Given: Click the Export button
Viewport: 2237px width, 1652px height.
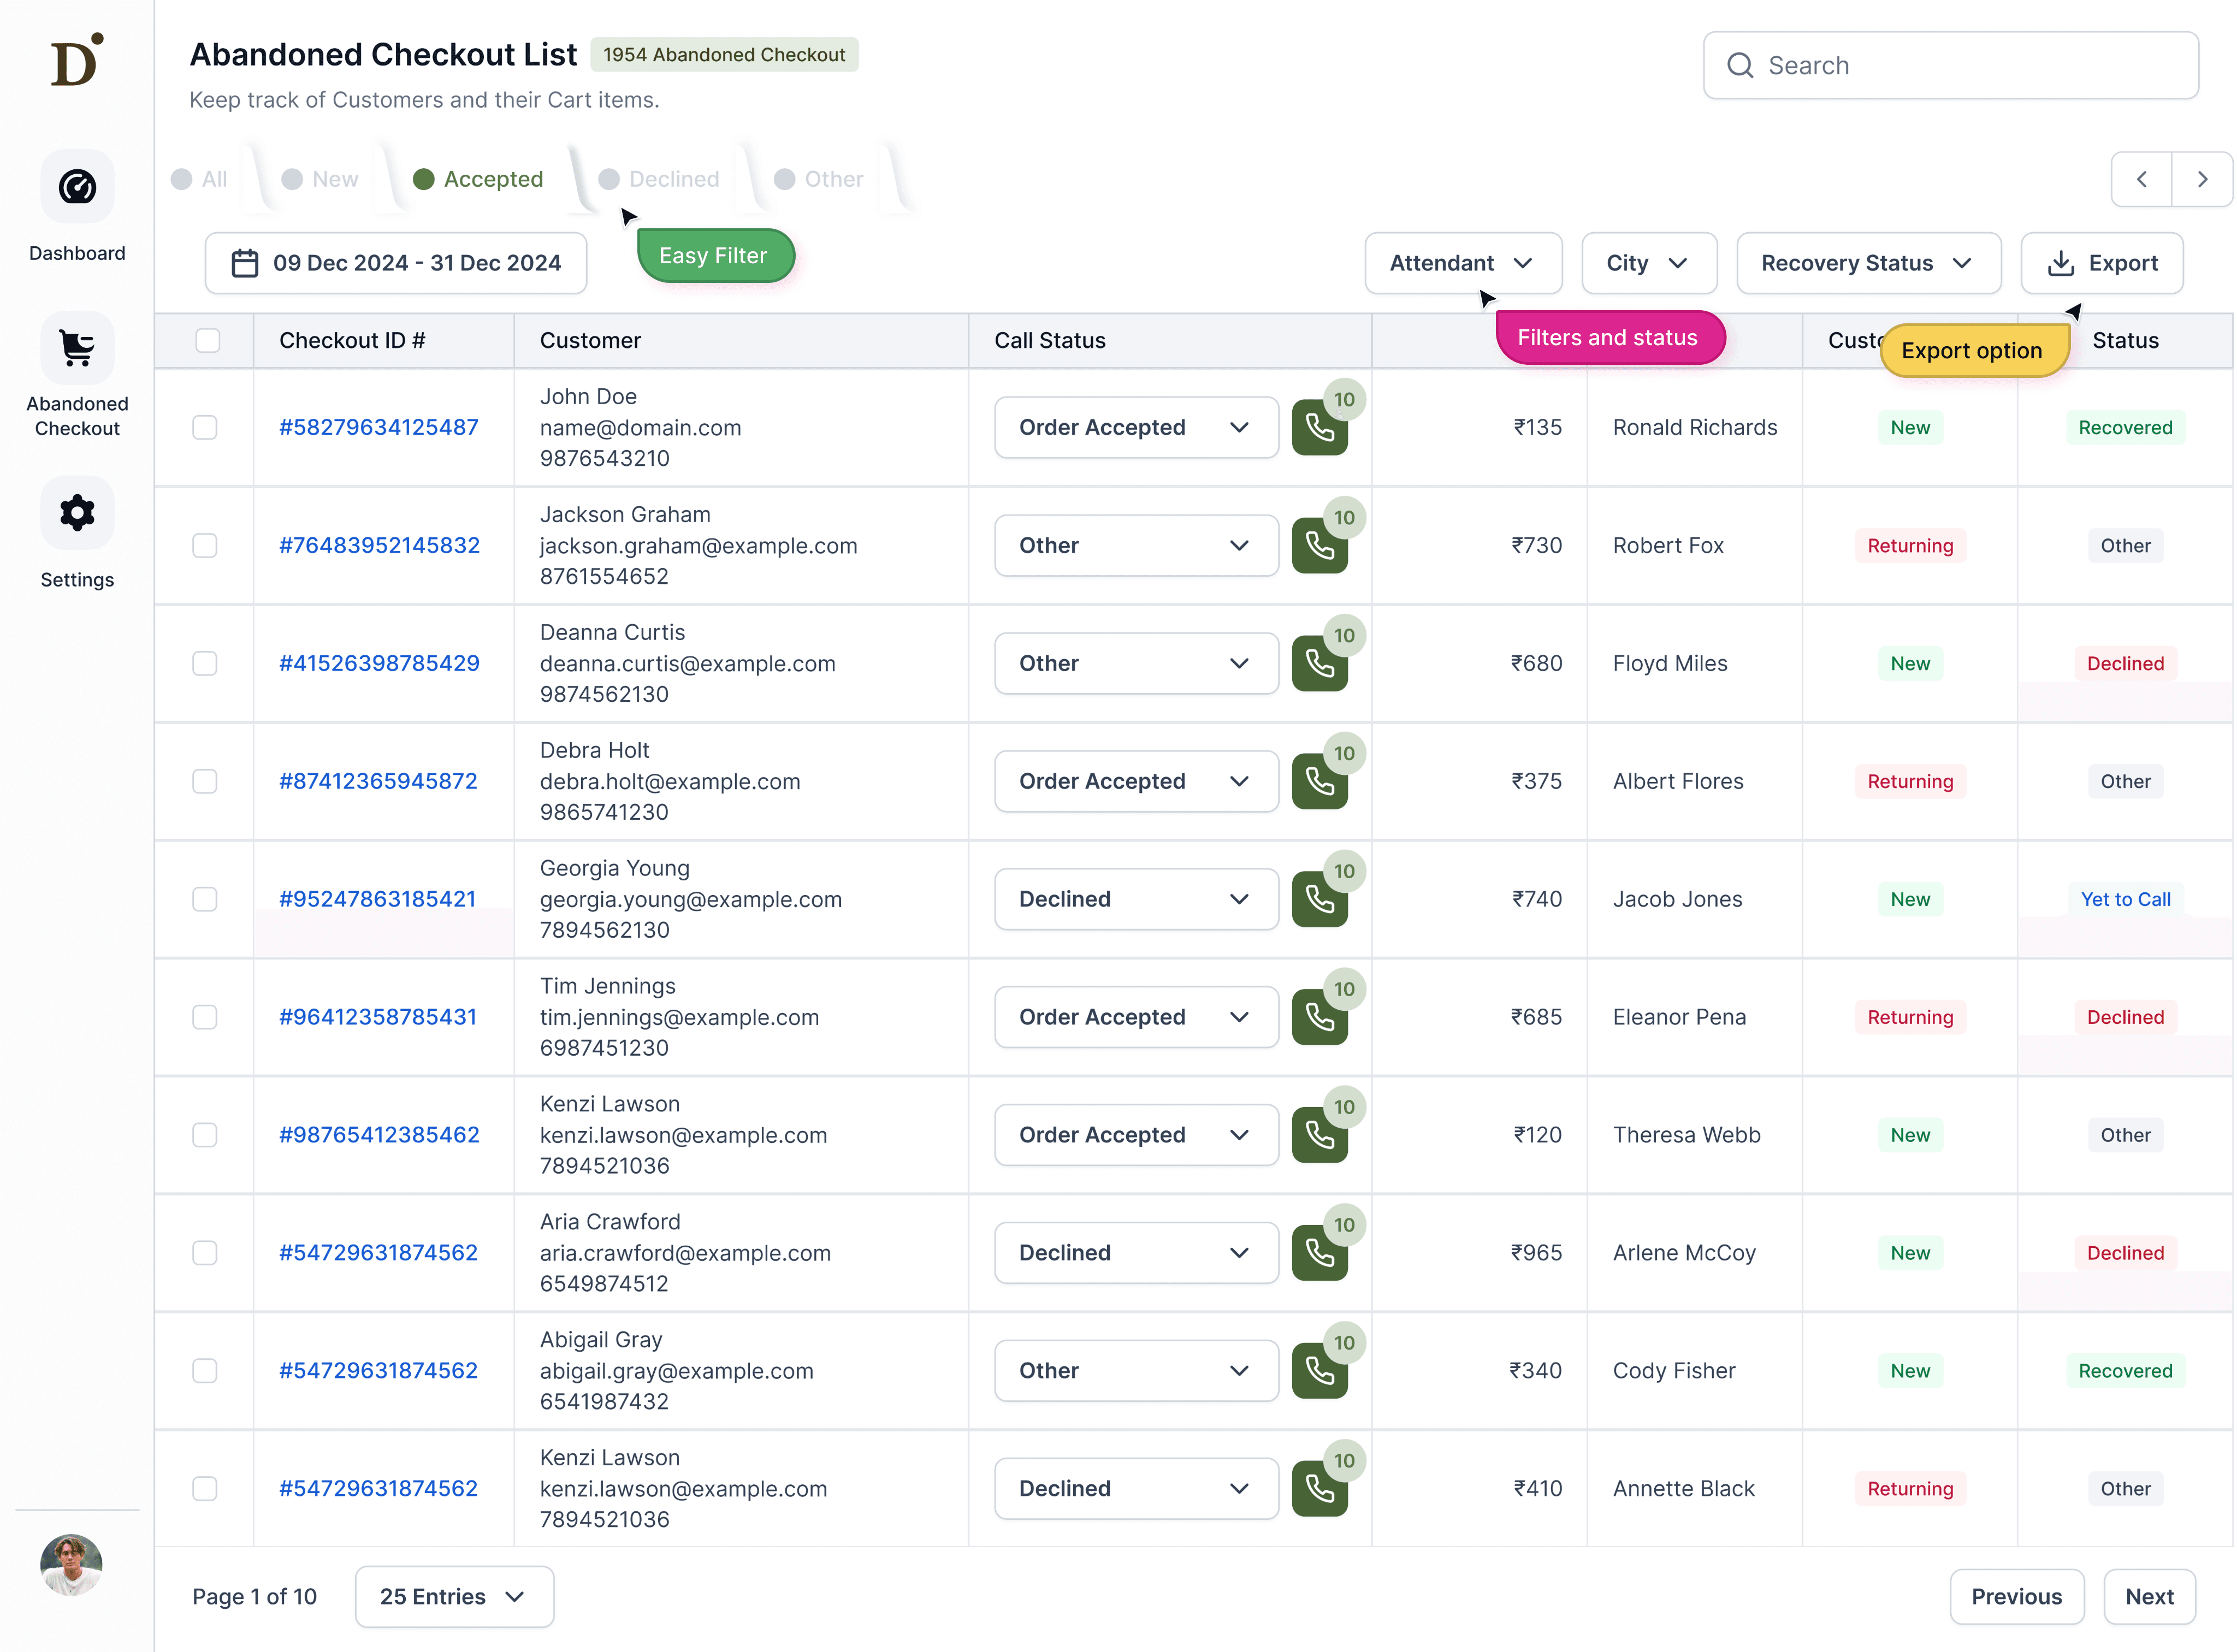Looking at the screenshot, I should (x=2101, y=263).
